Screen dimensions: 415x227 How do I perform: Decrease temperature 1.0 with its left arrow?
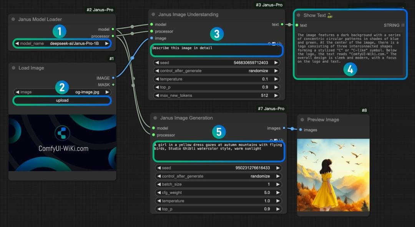click(159, 201)
